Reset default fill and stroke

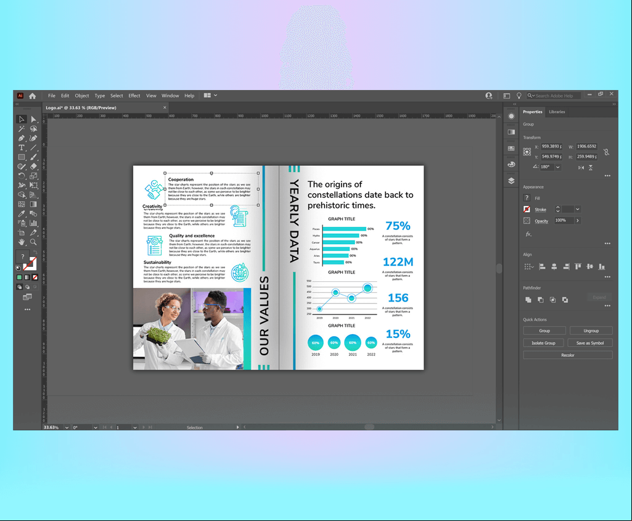click(18, 268)
